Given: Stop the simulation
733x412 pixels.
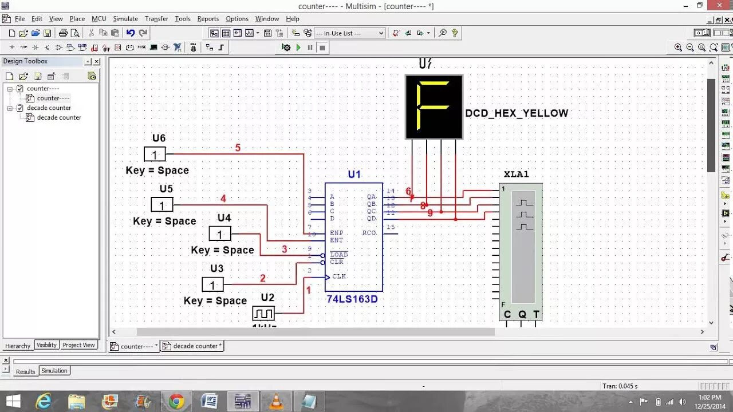Looking at the screenshot, I should click(x=322, y=47).
